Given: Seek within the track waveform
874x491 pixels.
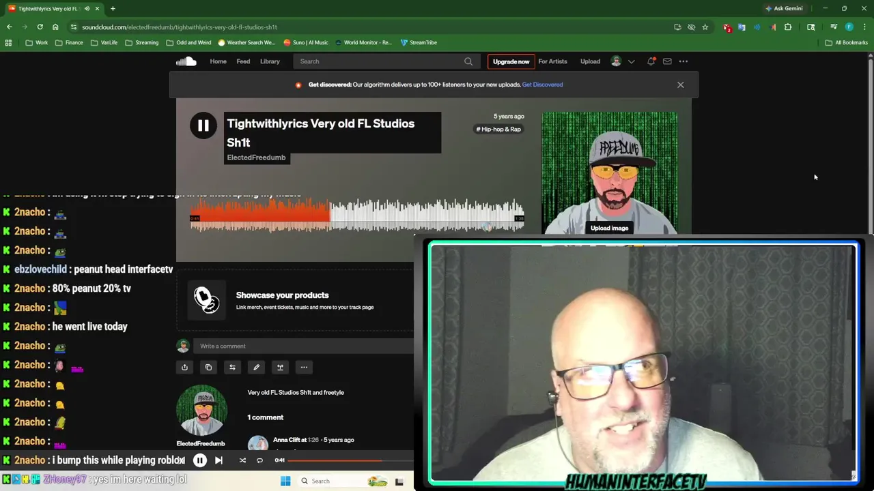Looking at the screenshot, I should click(356, 215).
